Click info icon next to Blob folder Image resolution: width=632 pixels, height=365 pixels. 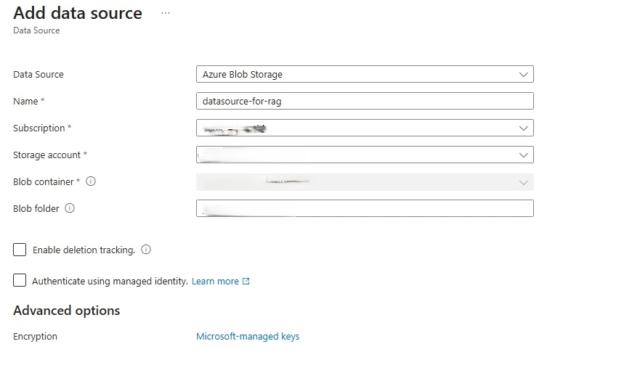(x=70, y=208)
